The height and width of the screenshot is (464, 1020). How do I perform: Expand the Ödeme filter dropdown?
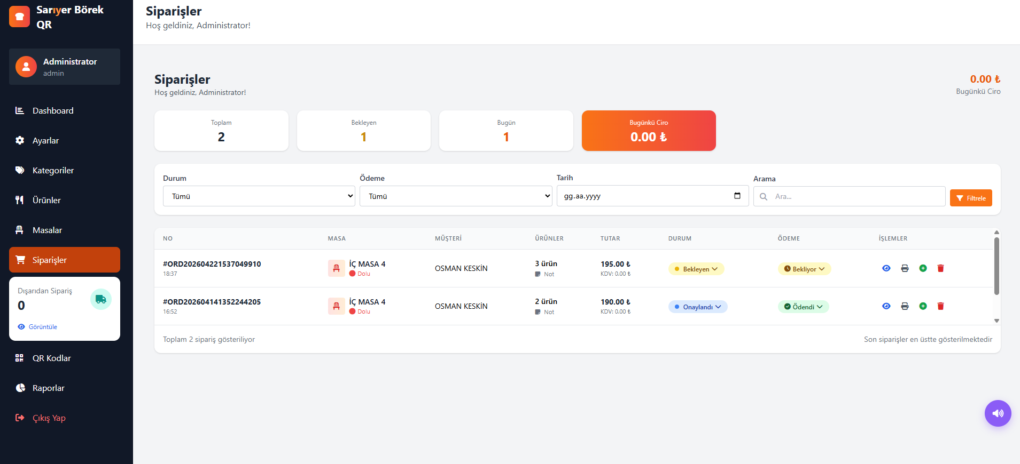coord(455,196)
